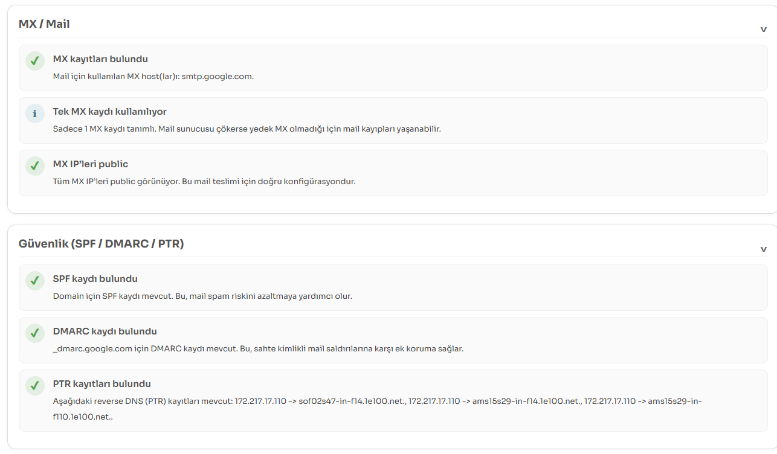Click the check icon beside PTR kayıtları bulundu
This screenshot has width=777, height=454.
pos(35,386)
